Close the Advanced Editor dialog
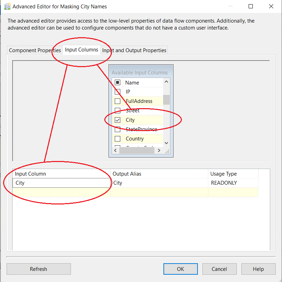 [271, 6]
